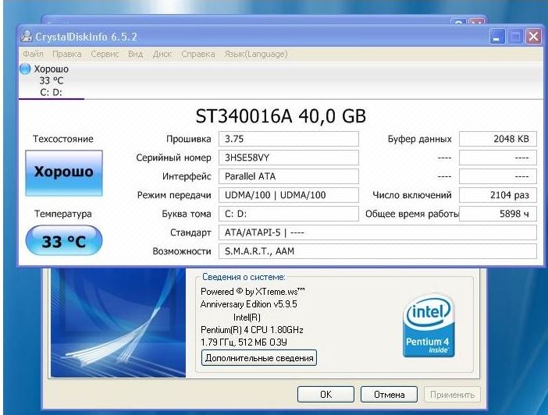Click the blue disk status circle icon

25,69
